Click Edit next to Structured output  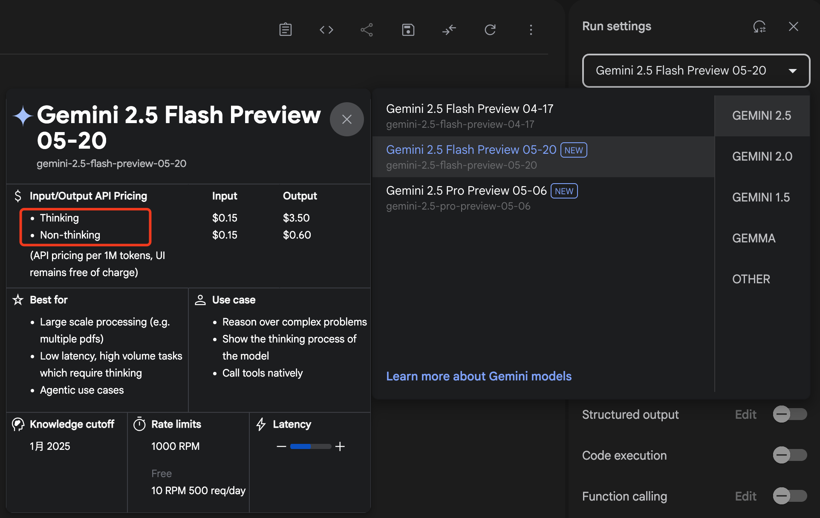coord(745,414)
